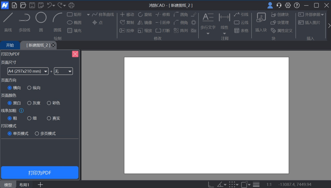Activate the 修剪 (Trim) tool
This screenshot has width=331, height=188.
click(x=162, y=14)
